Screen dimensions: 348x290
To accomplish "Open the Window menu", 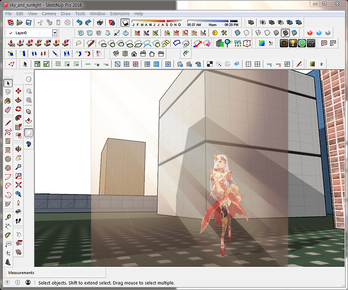I will (98, 14).
